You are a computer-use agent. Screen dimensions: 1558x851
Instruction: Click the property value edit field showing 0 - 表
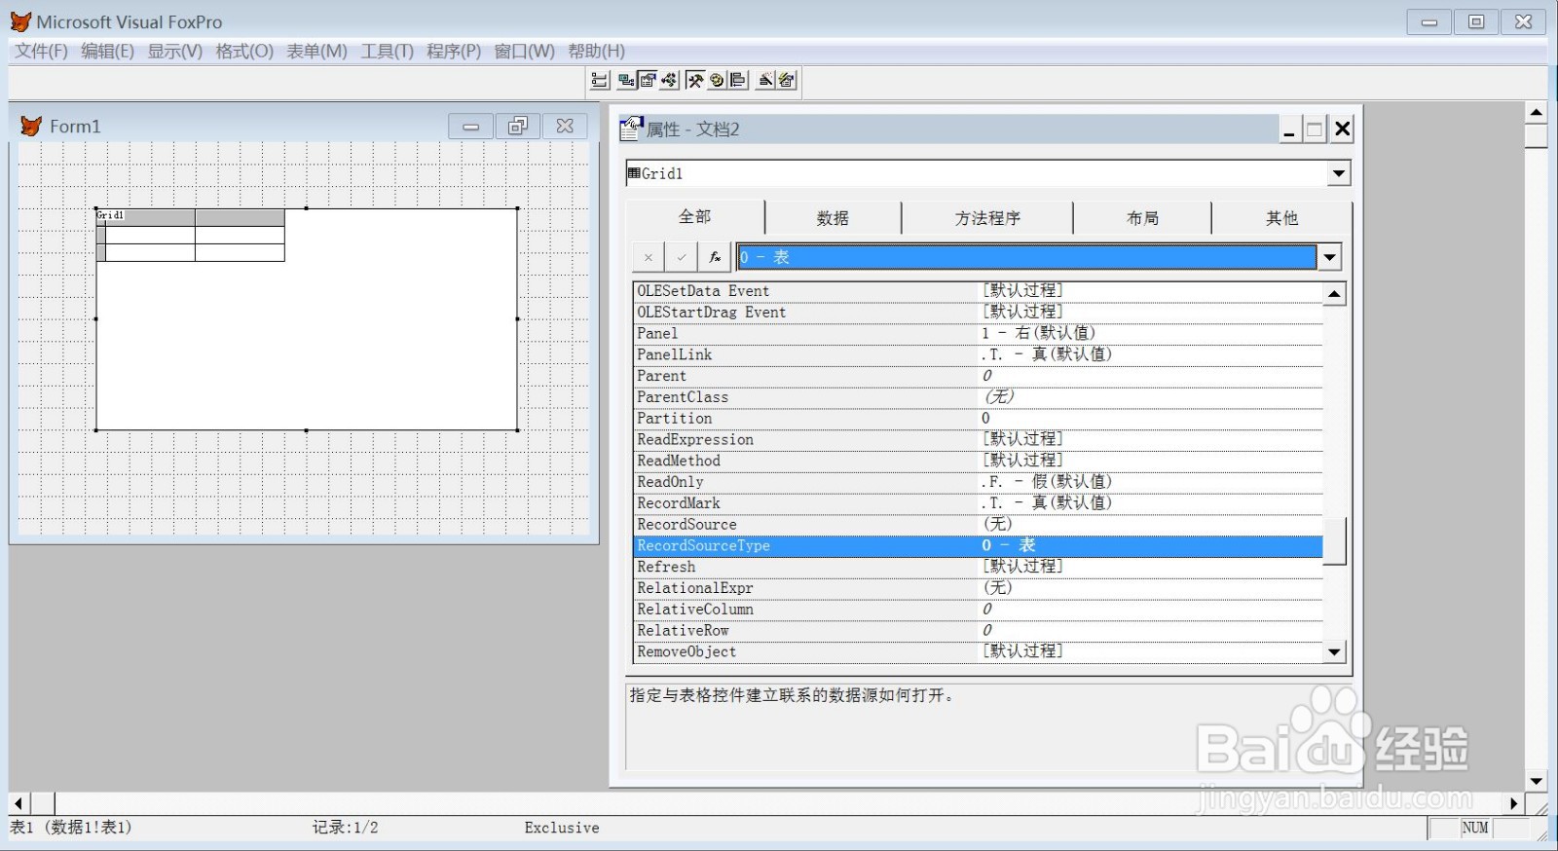tap(1026, 257)
